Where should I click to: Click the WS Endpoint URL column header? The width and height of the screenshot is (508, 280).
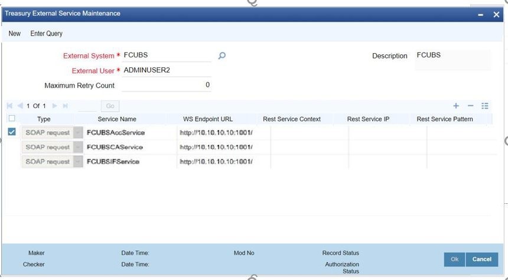208,119
